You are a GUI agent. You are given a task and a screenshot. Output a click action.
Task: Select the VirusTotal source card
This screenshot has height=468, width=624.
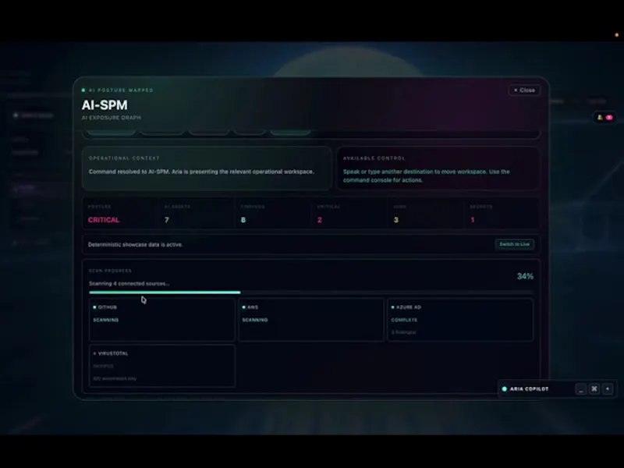[162, 366]
